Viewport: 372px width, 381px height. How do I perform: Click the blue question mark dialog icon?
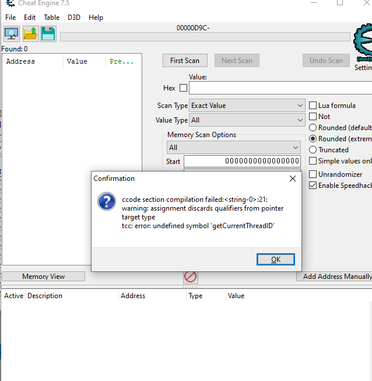pyautogui.click(x=107, y=201)
